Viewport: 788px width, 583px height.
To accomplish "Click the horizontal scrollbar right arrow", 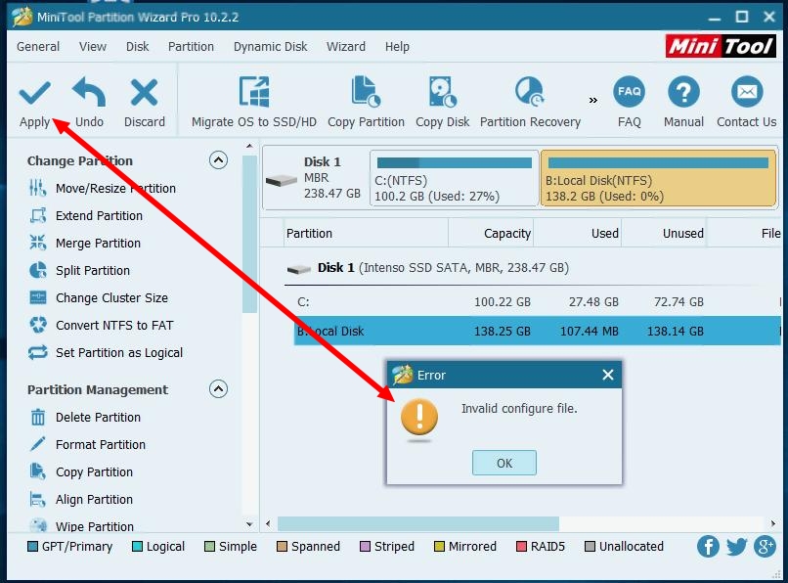I will click(773, 523).
